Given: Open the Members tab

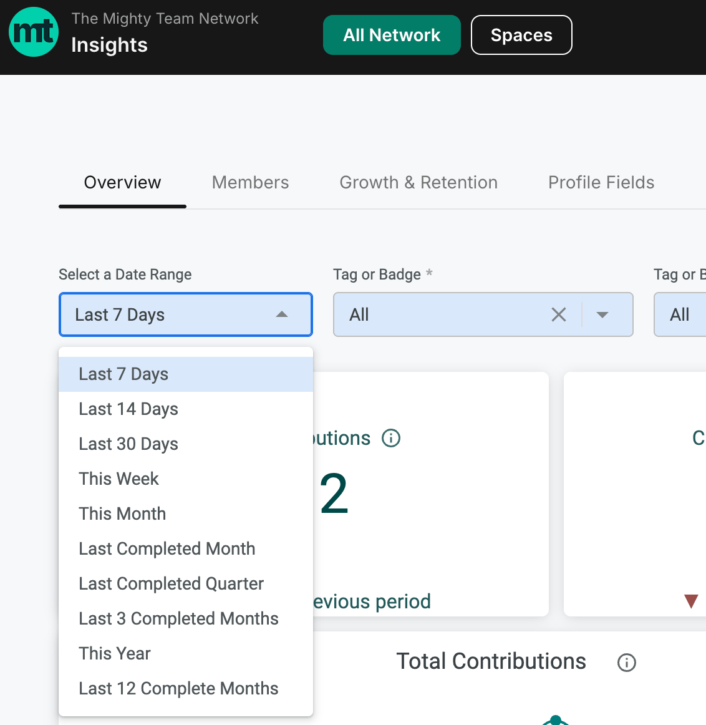Looking at the screenshot, I should click(x=251, y=183).
